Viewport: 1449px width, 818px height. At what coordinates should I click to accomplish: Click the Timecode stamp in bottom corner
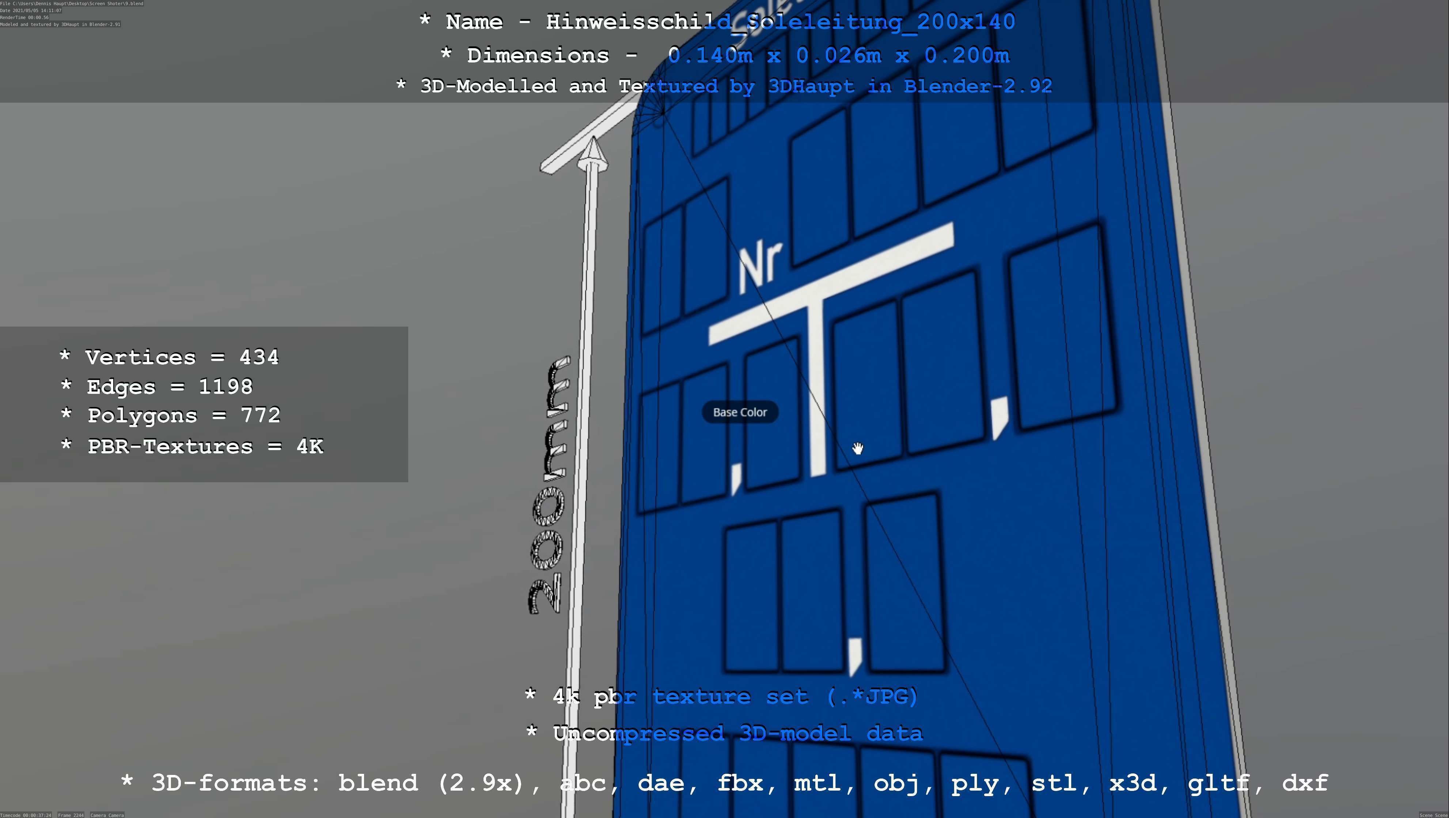tap(26, 815)
